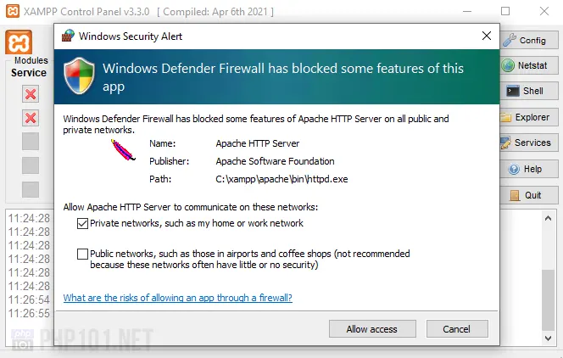Open the firewall risks help link
The width and height of the screenshot is (563, 358).
pyautogui.click(x=178, y=298)
